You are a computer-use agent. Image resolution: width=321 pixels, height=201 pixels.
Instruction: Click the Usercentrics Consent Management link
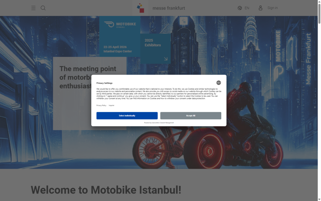point(163,123)
